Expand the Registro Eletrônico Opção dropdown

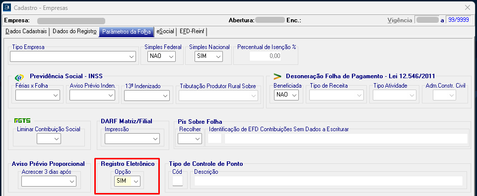pos(127,181)
